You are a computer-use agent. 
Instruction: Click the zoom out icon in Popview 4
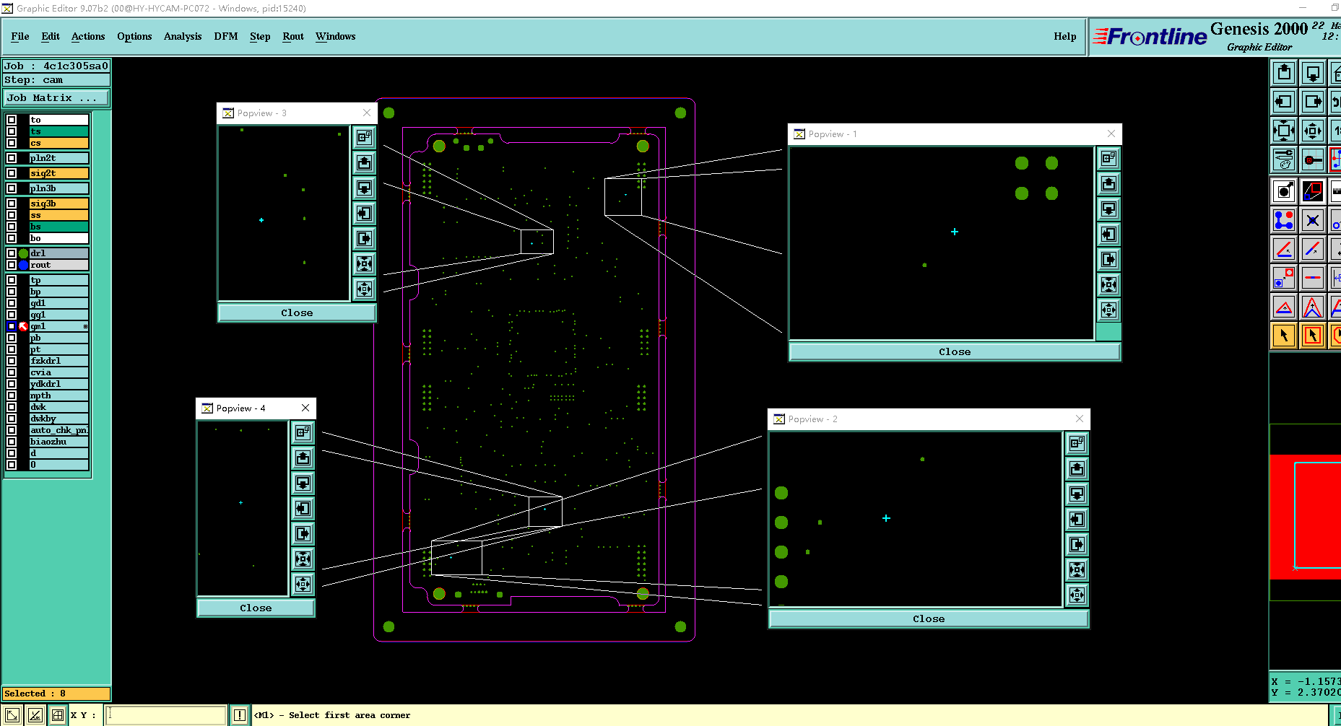click(303, 583)
